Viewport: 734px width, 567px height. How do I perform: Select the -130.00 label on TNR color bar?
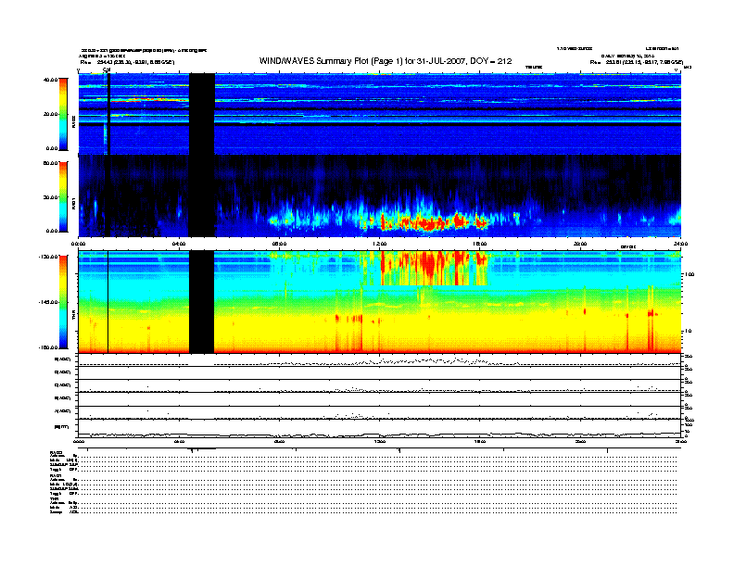click(48, 257)
